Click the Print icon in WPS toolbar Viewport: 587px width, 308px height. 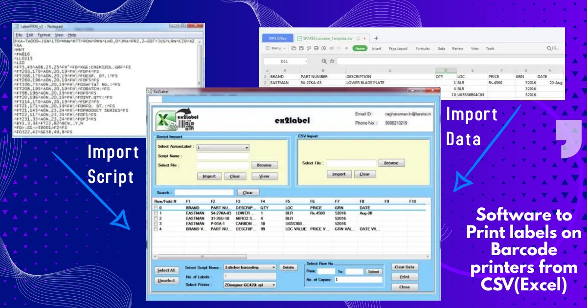pos(316,48)
